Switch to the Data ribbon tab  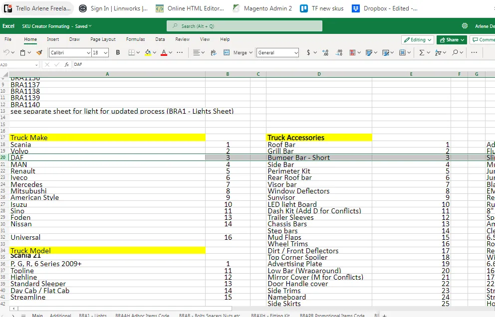[160, 39]
